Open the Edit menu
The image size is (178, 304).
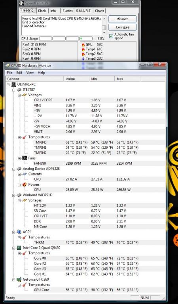(x=19, y=73)
